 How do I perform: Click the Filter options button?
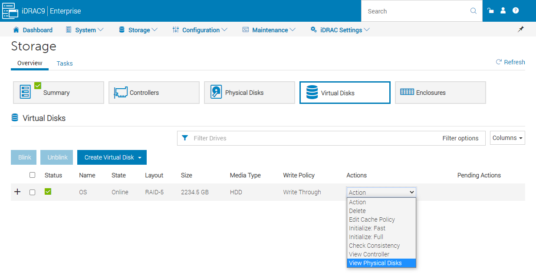click(460, 138)
